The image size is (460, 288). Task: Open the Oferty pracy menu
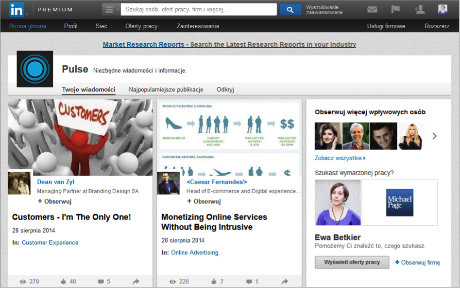click(141, 26)
